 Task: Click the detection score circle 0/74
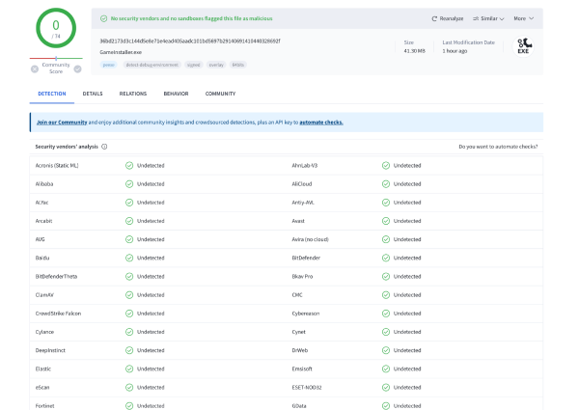click(56, 28)
